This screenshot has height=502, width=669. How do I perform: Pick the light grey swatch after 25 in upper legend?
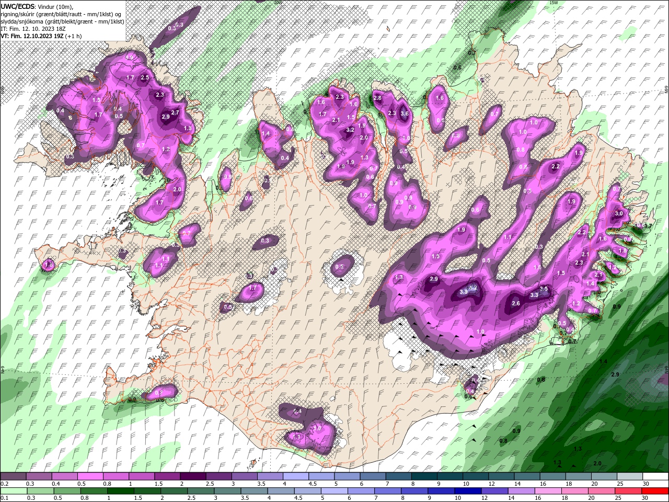630,476
